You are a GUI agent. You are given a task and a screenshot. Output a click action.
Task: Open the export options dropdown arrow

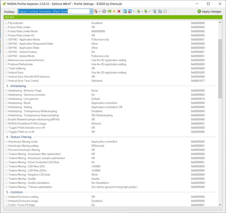tap(142, 11)
